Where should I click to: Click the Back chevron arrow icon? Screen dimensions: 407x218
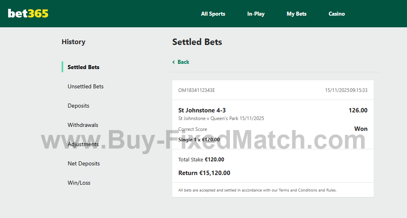[174, 62]
